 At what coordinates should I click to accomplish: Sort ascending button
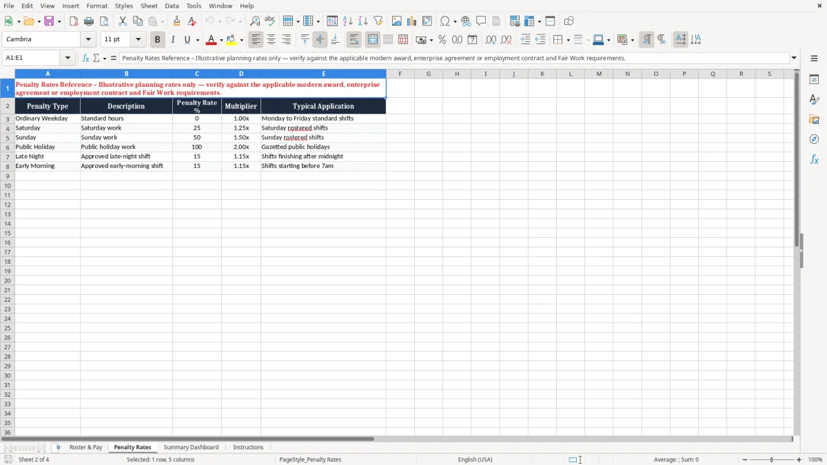(348, 21)
